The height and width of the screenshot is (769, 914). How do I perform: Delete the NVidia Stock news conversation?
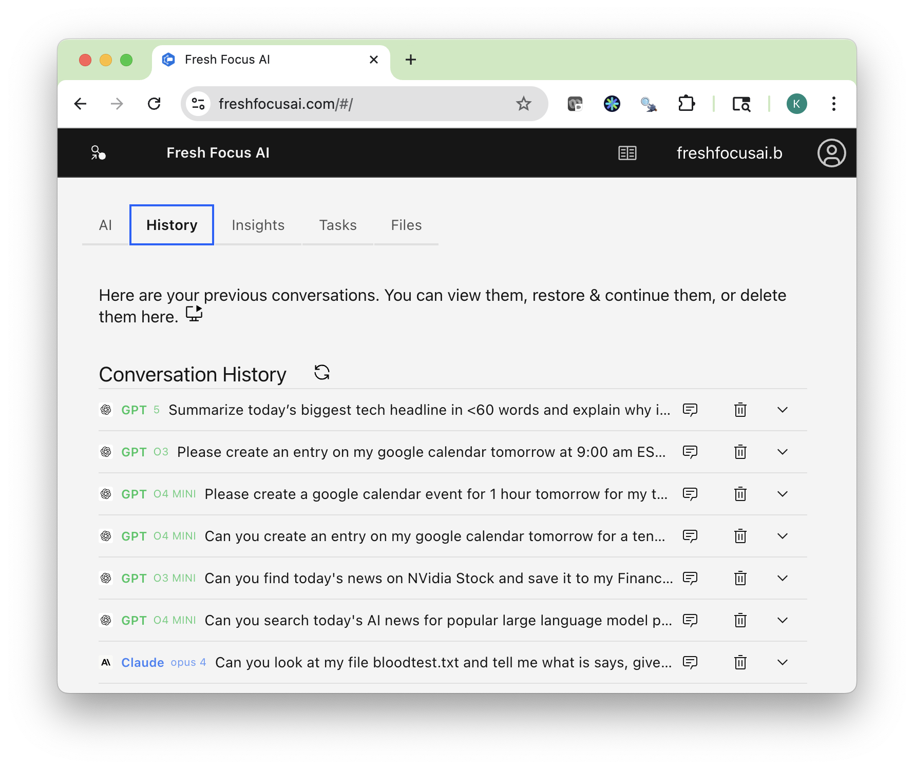[x=740, y=579]
